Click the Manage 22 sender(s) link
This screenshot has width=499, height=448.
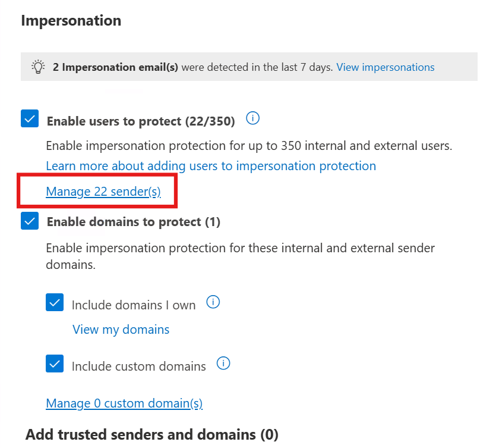coord(103,192)
